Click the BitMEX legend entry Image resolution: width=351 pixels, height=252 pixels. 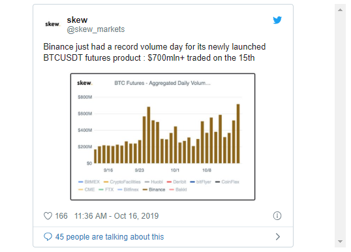[89, 182]
